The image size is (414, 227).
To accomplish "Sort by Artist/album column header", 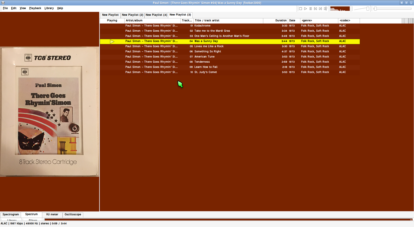I will coord(153,21).
